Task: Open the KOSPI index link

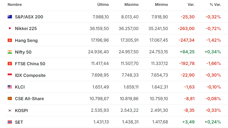Action: click(21, 111)
